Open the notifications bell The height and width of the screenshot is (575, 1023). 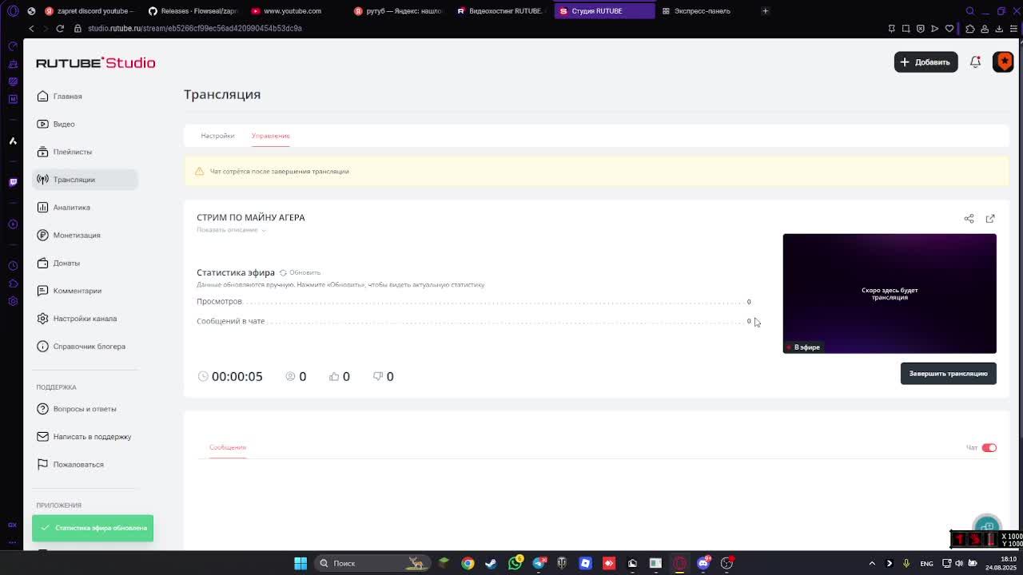coord(975,62)
